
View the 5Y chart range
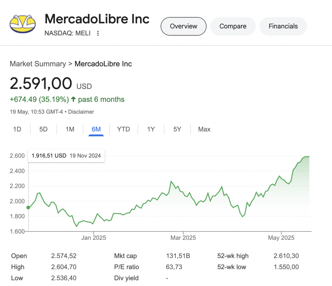177,129
